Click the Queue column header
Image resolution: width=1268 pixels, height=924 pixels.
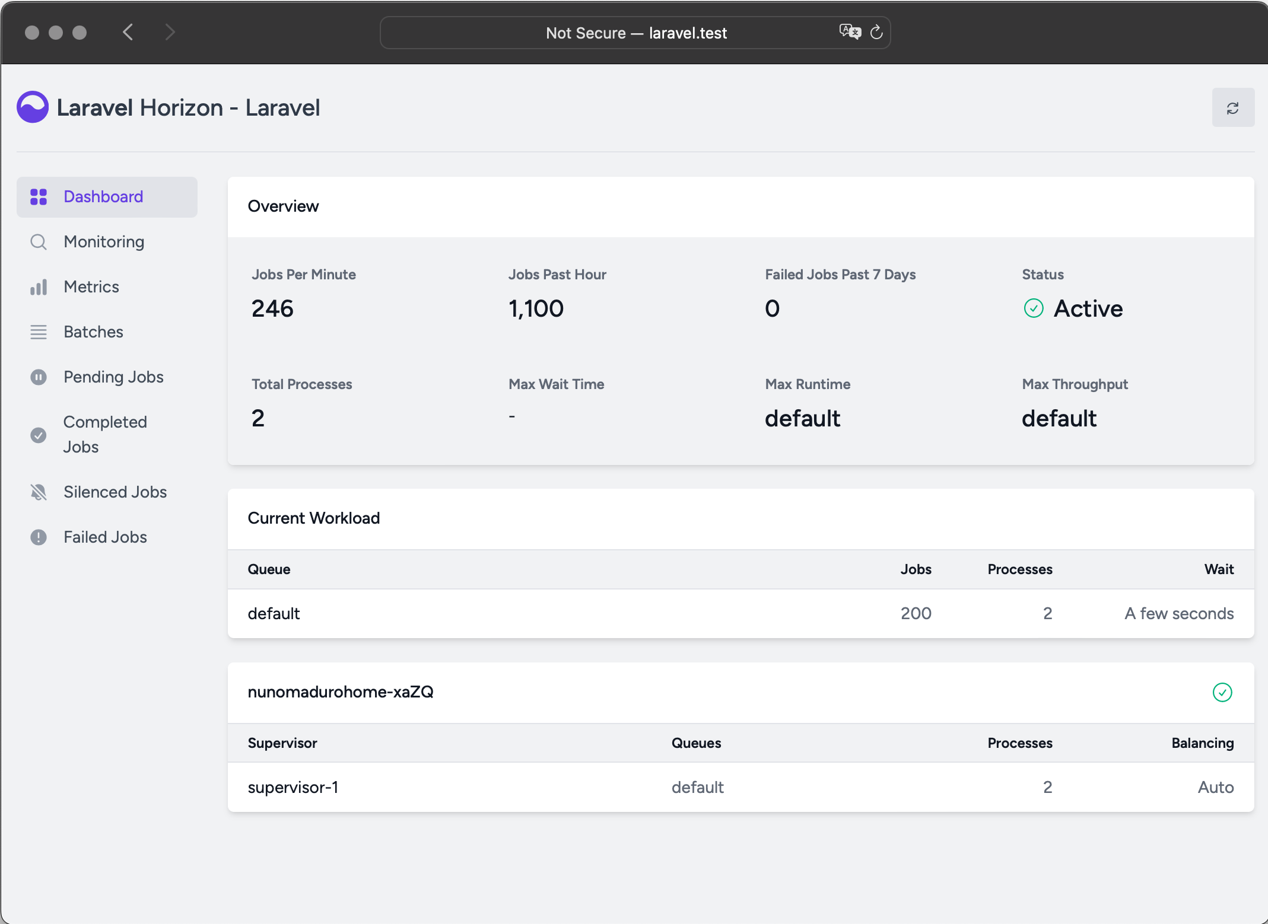[269, 569]
